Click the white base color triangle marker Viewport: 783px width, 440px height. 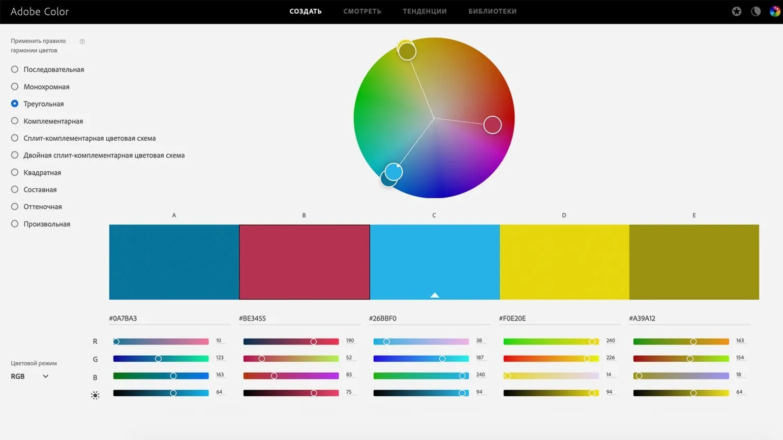(x=434, y=295)
